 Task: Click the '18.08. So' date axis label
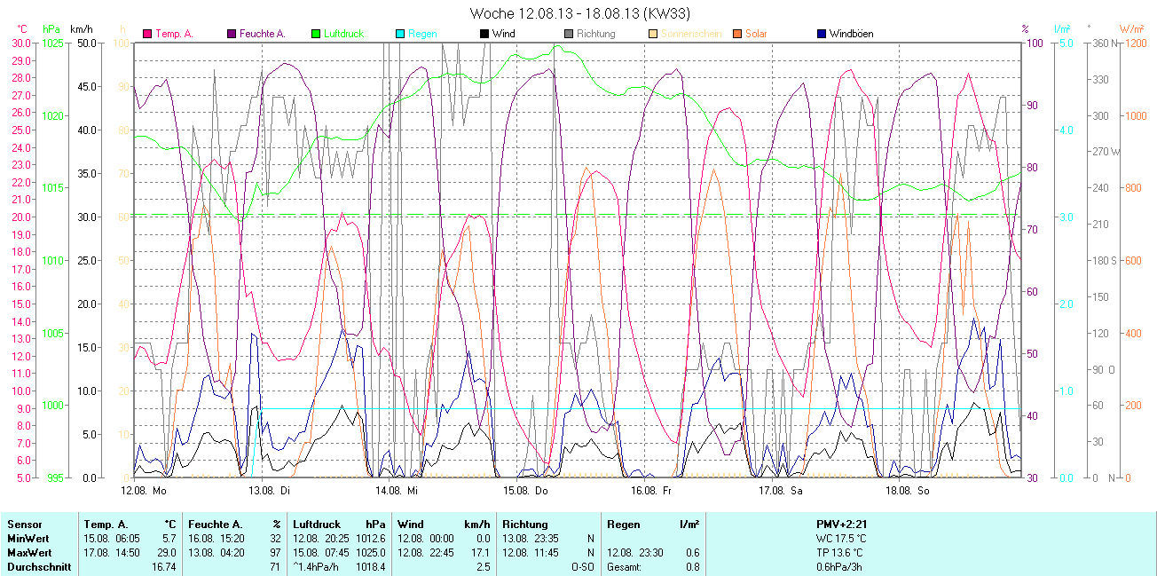click(908, 490)
